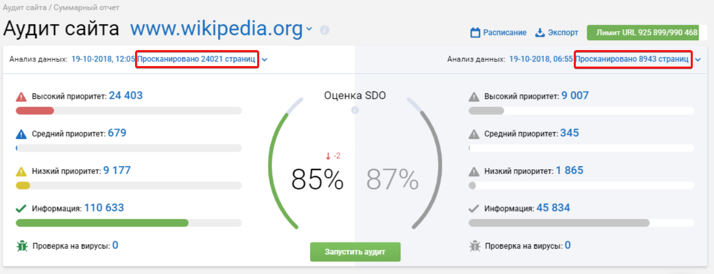Click the red progress bar under 24 403
This screenshot has width=714, height=274.
[35, 110]
